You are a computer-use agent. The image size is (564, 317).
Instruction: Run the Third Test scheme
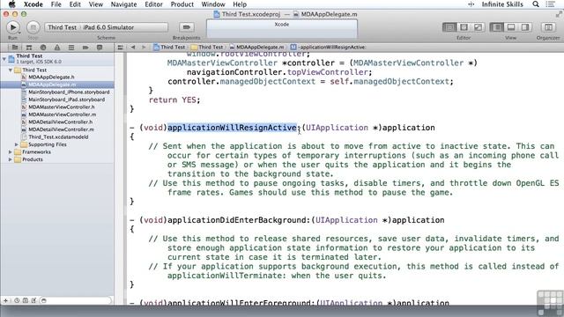pos(13,27)
